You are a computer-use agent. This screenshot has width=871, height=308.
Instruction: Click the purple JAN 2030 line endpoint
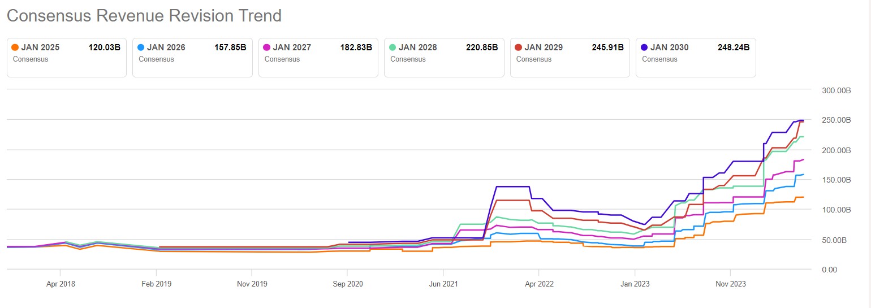click(x=803, y=120)
